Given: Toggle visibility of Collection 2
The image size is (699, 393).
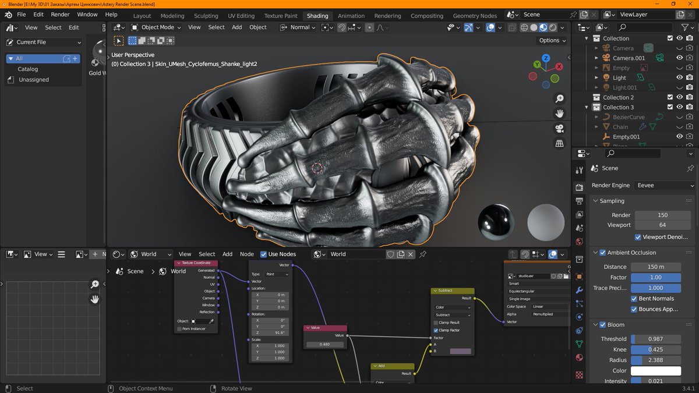Looking at the screenshot, I should click(680, 97).
